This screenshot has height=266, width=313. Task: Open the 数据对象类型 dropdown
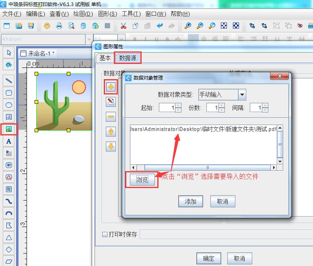pyautogui.click(x=242, y=95)
